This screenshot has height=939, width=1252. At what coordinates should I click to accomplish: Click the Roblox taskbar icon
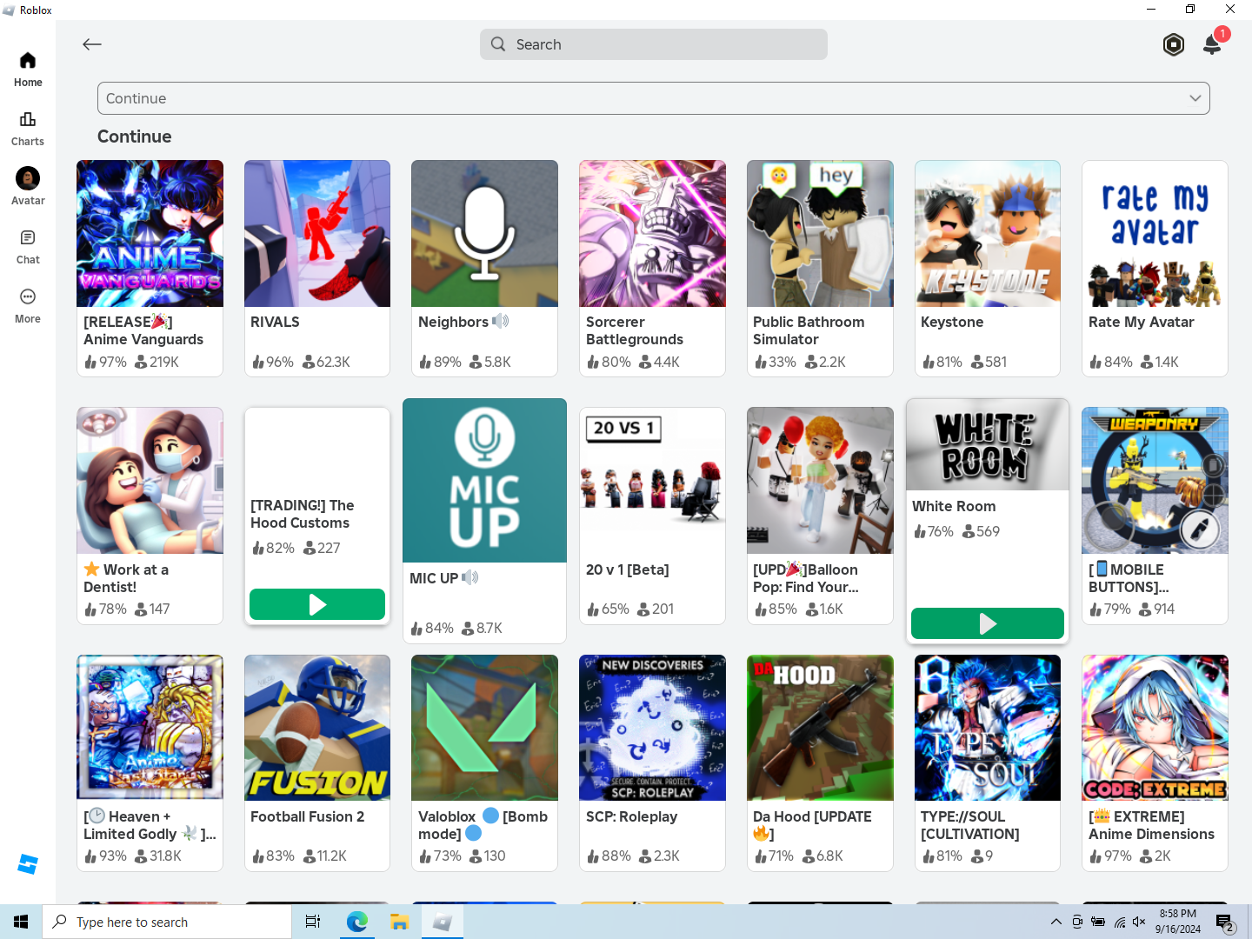(442, 922)
